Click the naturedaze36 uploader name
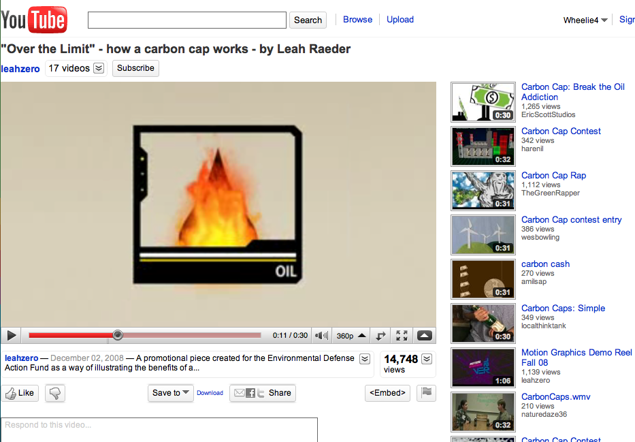635x442 pixels. point(544,415)
